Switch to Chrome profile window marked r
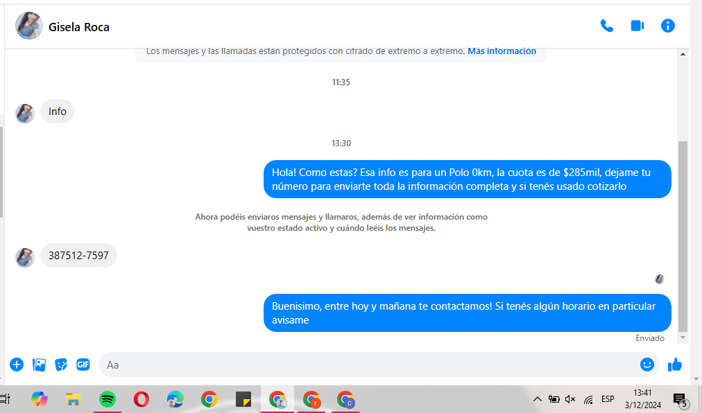The width and height of the screenshot is (702, 413). tap(311, 399)
